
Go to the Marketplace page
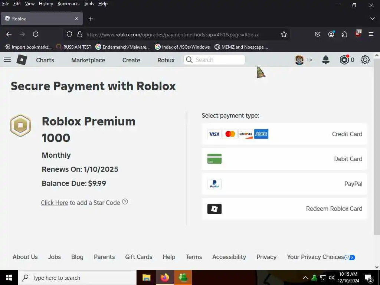coord(88,60)
